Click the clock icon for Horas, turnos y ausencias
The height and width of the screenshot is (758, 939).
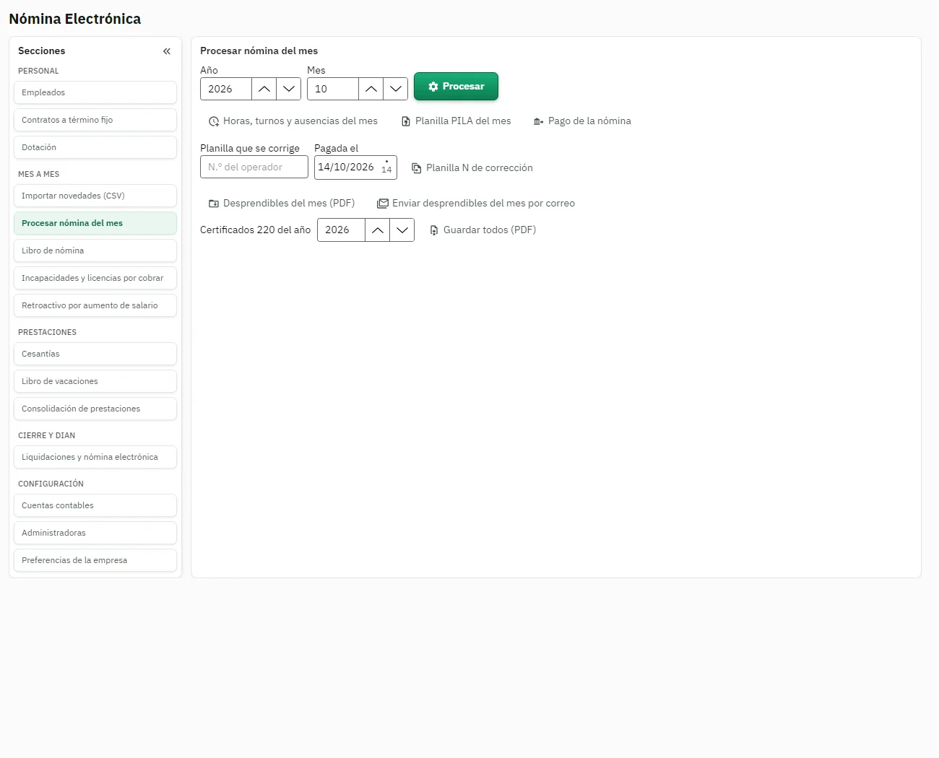[214, 121]
